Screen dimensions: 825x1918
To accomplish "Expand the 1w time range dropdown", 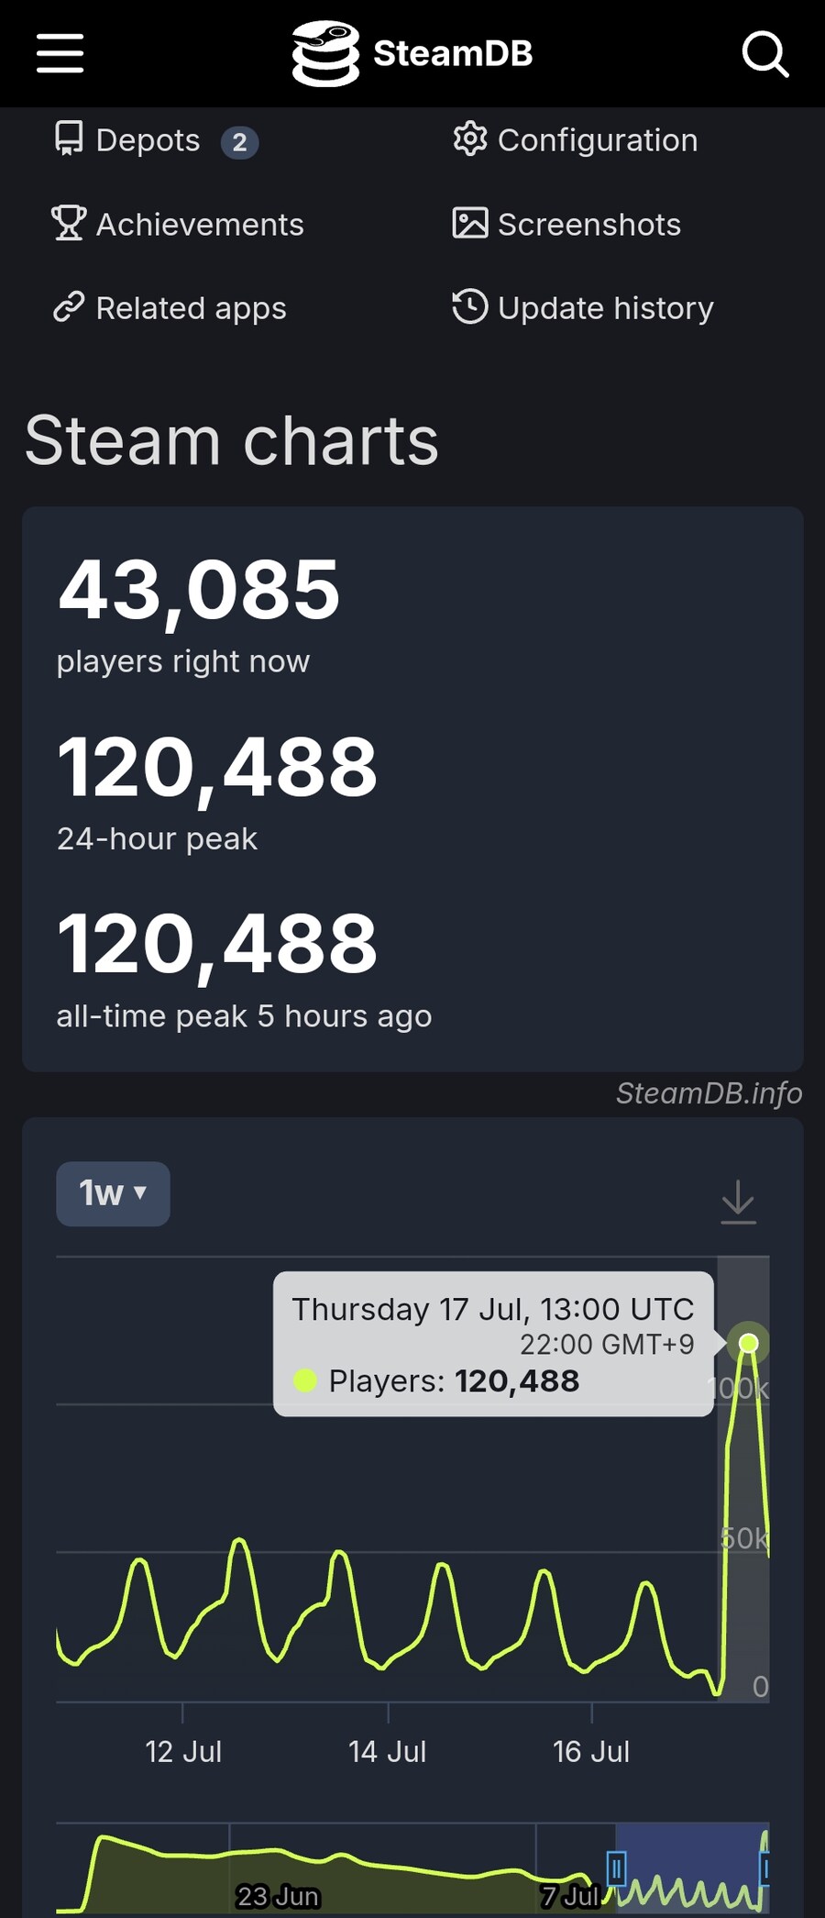I will 113,1193.
